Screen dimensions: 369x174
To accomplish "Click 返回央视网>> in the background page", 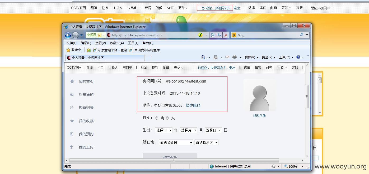I will pyautogui.click(x=320, y=8).
